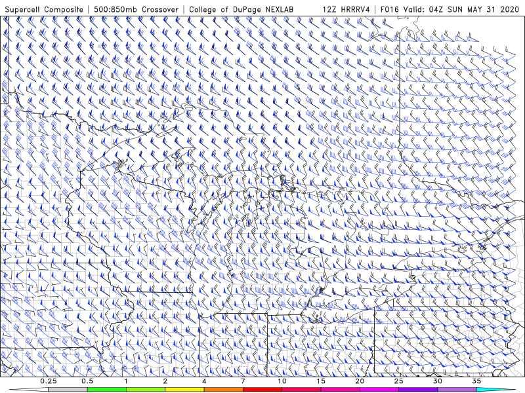Image resolution: width=525 pixels, height=393 pixels.
Task: Click the '12Z HRRRV4' model run text
Action: pos(346,9)
